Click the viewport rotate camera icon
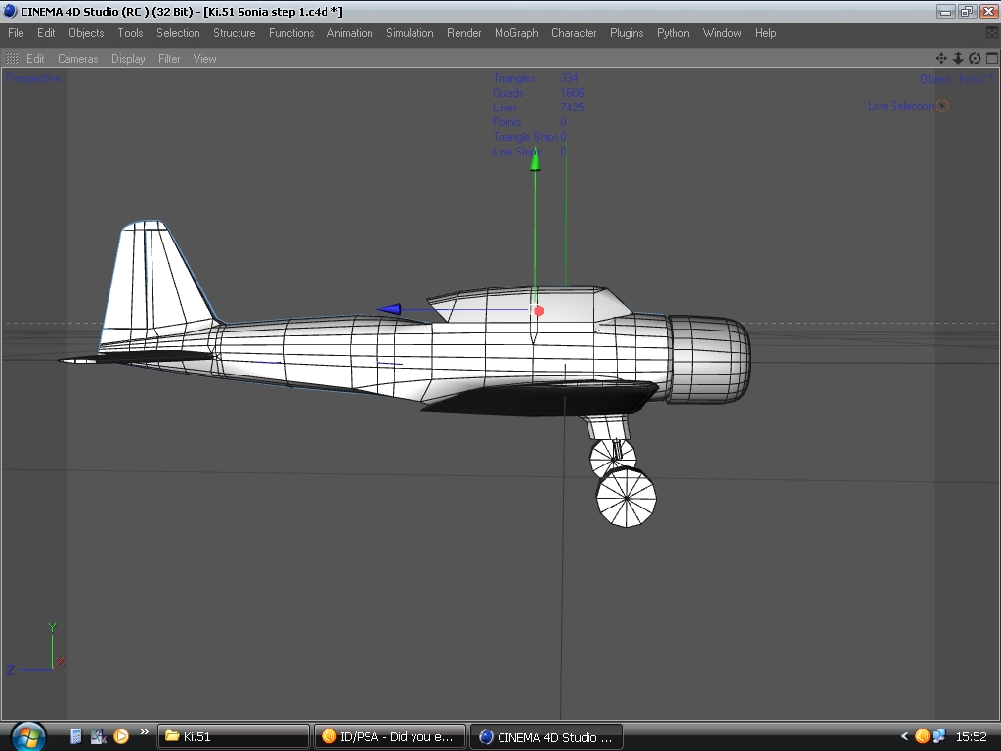The image size is (1001, 751). [975, 59]
